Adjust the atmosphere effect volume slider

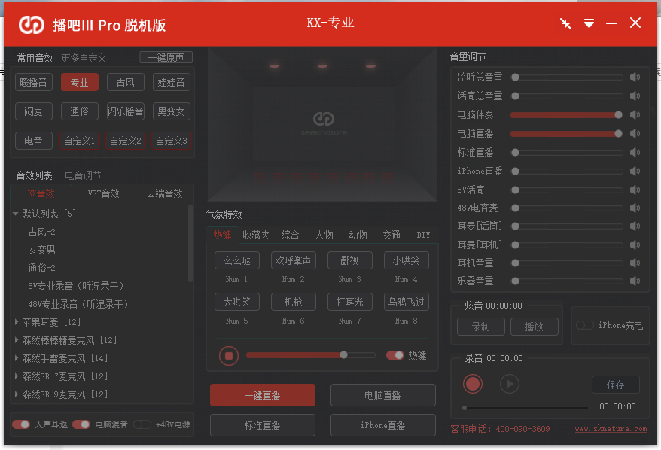click(x=311, y=355)
